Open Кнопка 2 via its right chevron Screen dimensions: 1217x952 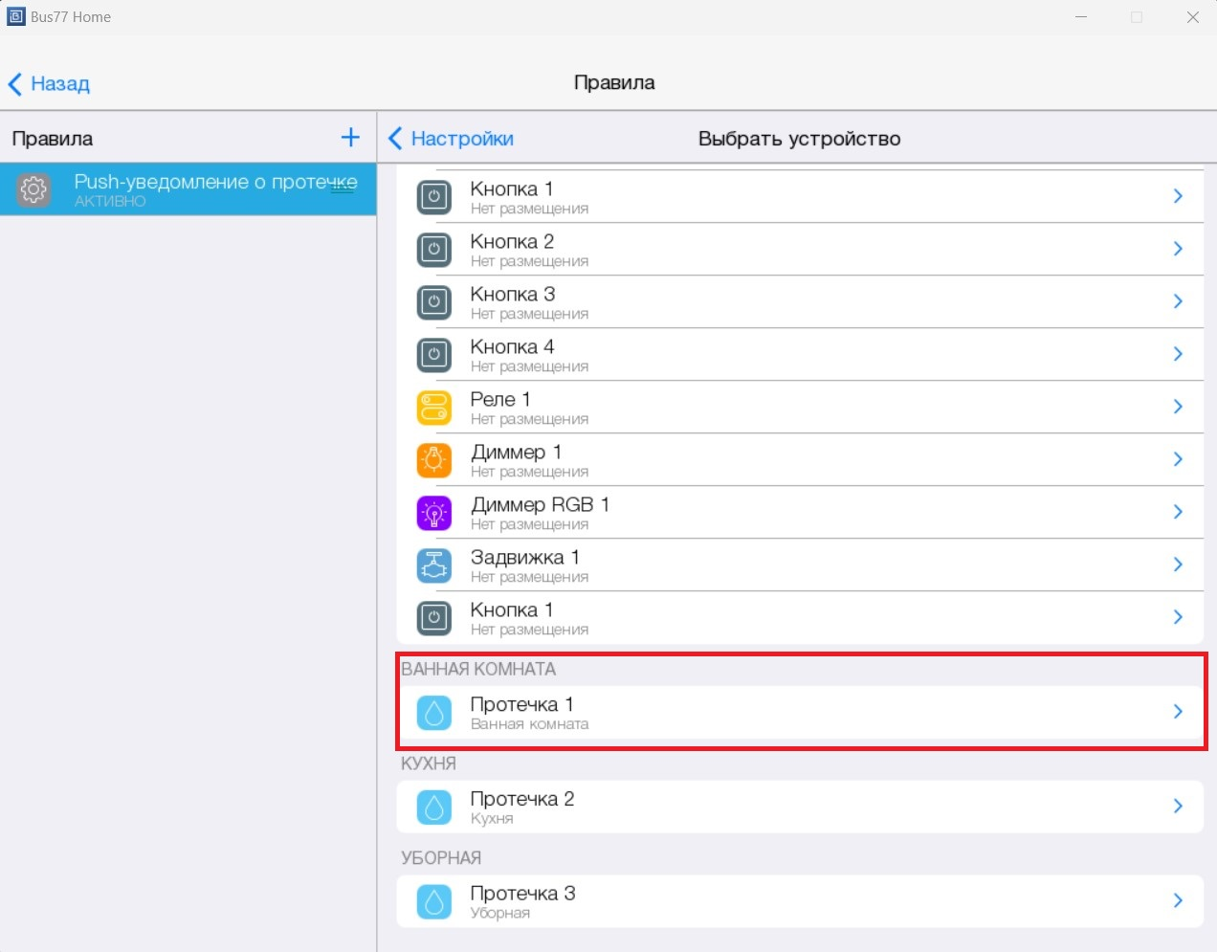pos(1178,249)
